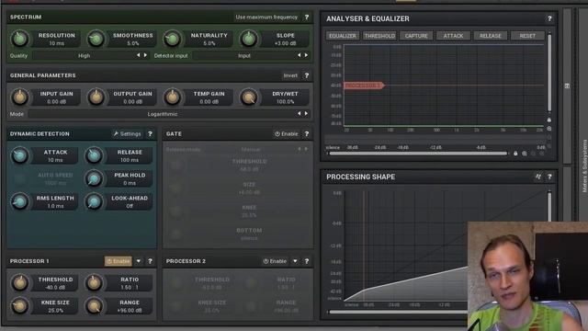The width and height of the screenshot is (588, 331).
Task: Select previous Quality option with left arrow
Action: click(x=138, y=55)
